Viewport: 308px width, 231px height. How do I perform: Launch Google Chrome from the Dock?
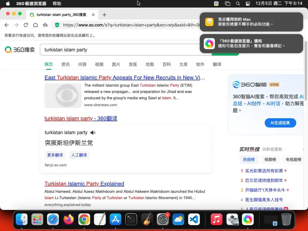[84, 219]
